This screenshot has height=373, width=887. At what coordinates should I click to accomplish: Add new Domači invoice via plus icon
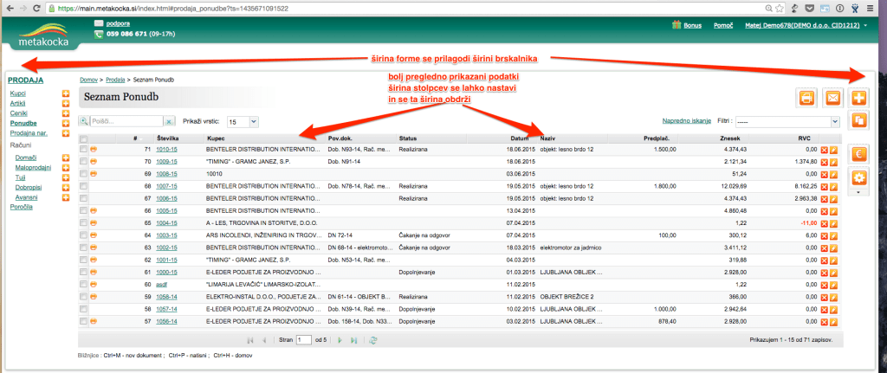(66, 158)
